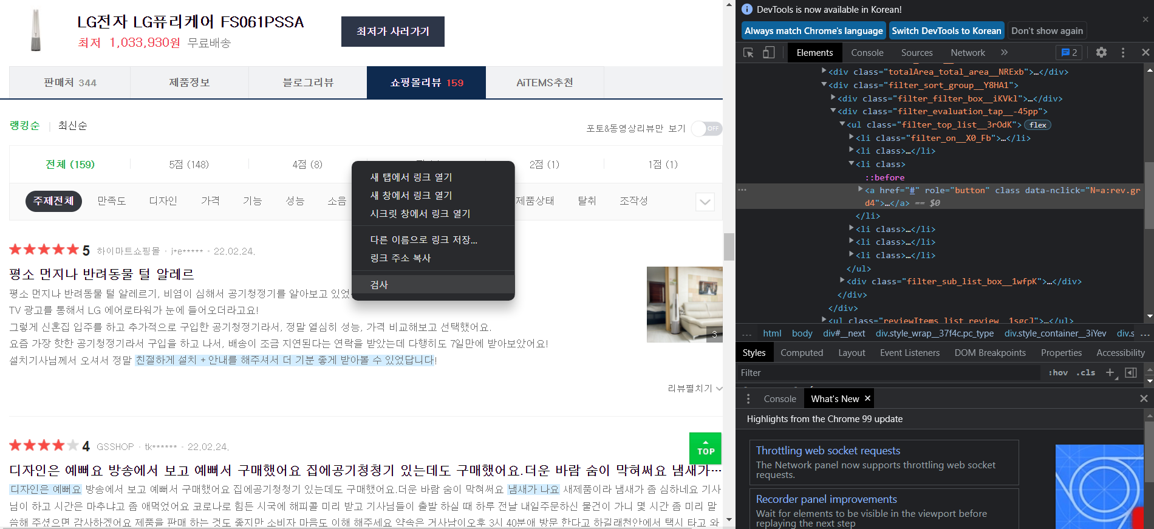Open the Event Listeners tab
The height and width of the screenshot is (529, 1154).
click(x=909, y=352)
